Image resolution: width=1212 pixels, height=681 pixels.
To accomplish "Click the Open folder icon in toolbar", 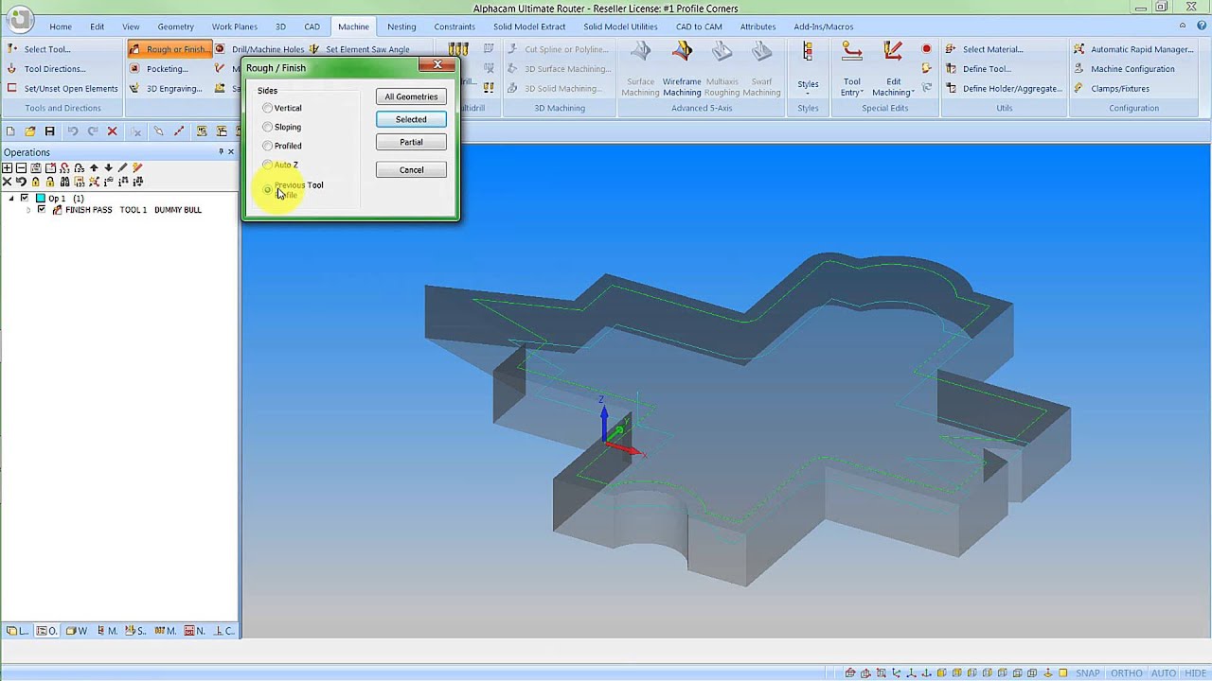I will click(x=30, y=131).
